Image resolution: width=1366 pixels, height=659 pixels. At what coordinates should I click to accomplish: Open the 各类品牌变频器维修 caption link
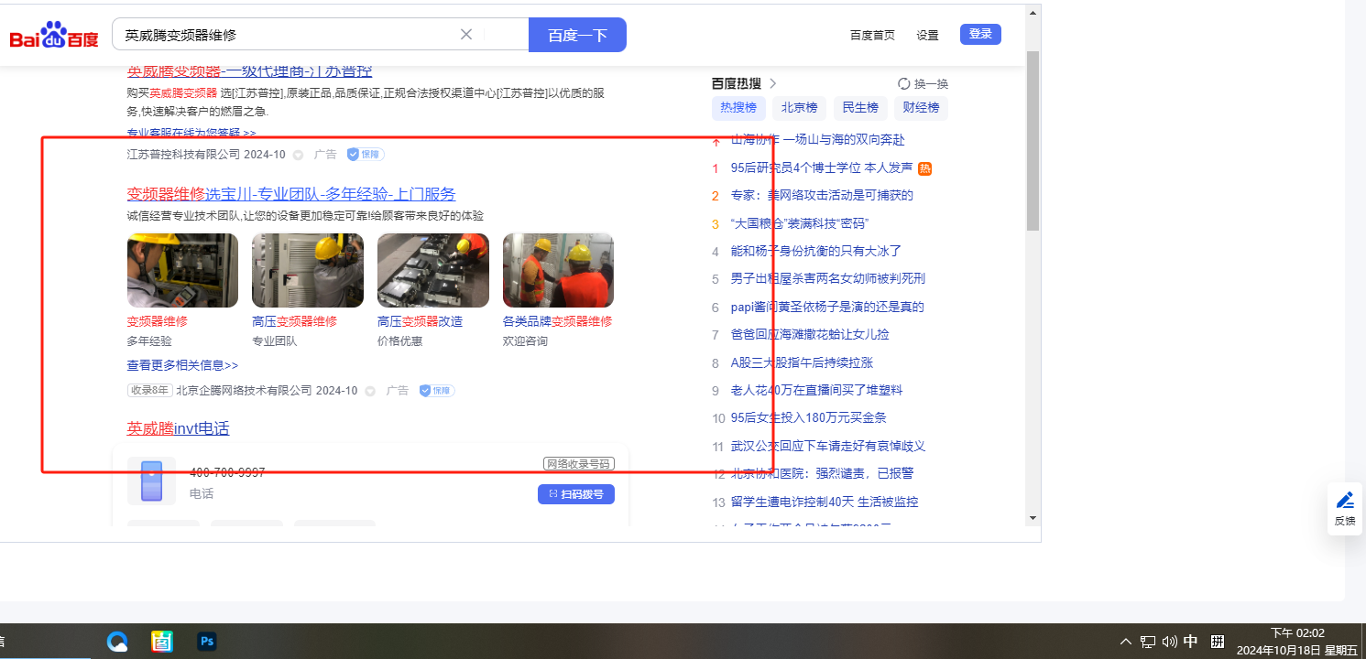[x=557, y=321]
